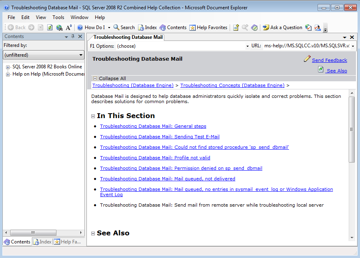Select Help on Help tree item
The height and width of the screenshot is (258, 360).
point(48,74)
